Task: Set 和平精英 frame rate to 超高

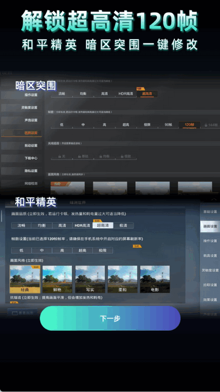Action: tap(82, 251)
